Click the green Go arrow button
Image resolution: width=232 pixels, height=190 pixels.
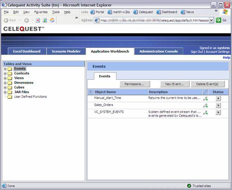click(218, 20)
